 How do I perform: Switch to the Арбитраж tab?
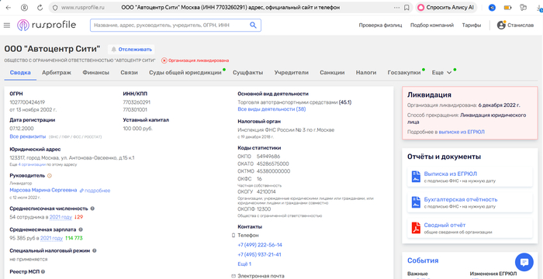pyautogui.click(x=57, y=72)
